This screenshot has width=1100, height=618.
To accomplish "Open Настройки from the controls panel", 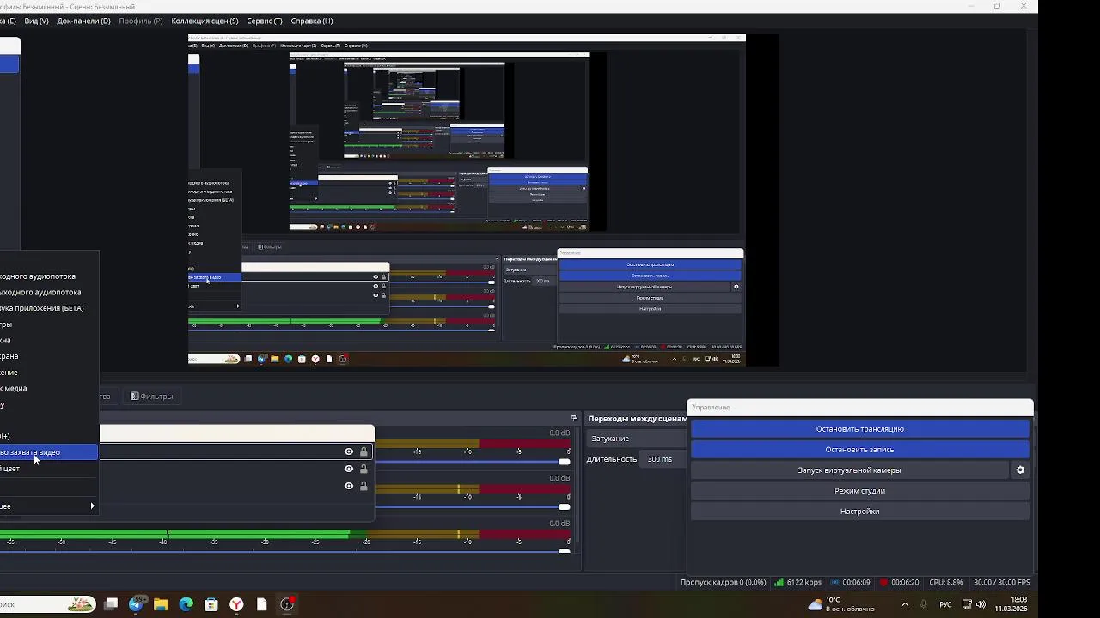I will click(x=860, y=512).
